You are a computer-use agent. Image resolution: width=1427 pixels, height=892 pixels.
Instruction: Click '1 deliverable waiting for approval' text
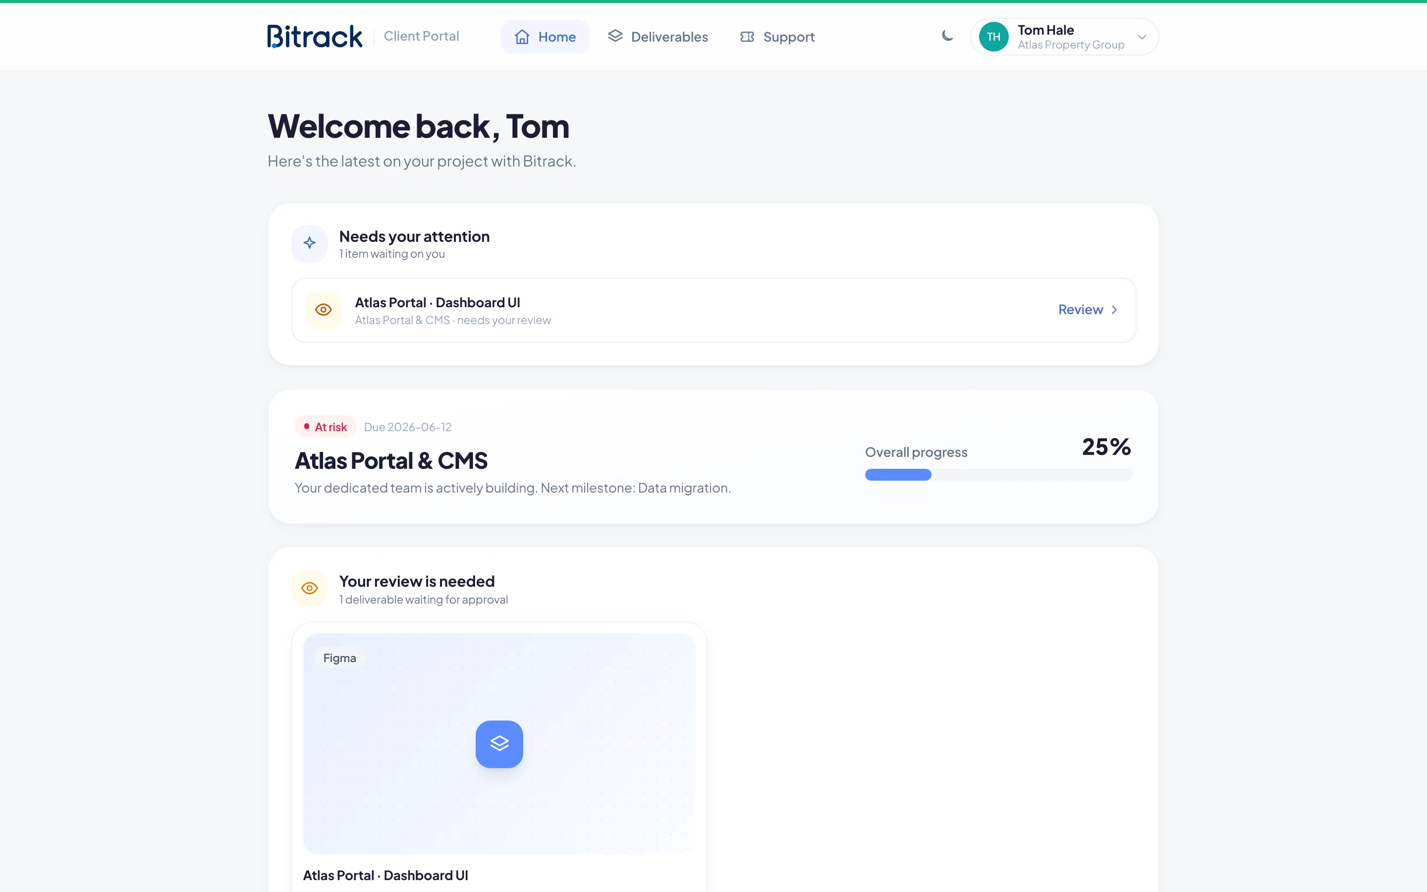[423, 600]
